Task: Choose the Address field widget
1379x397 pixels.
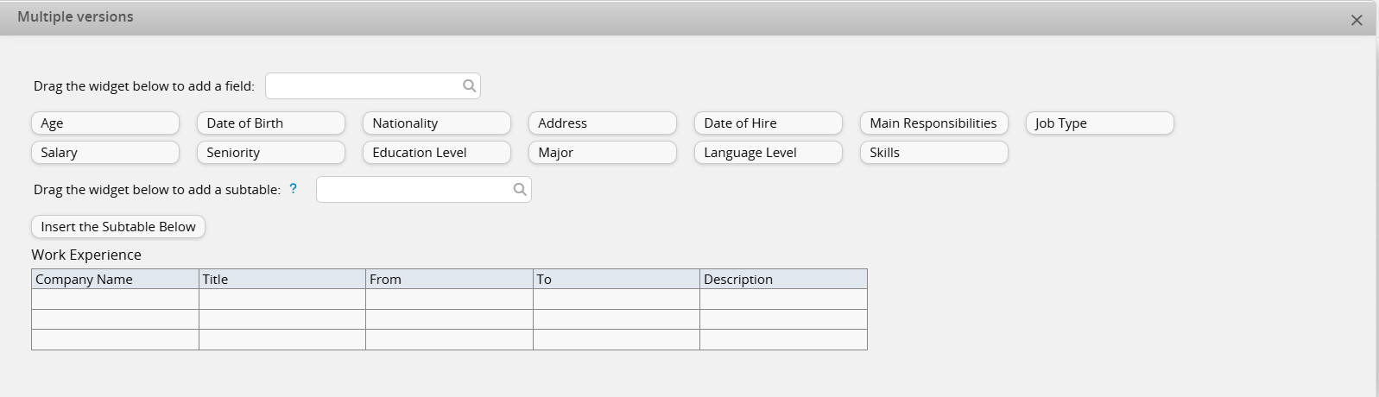Action: tap(603, 123)
